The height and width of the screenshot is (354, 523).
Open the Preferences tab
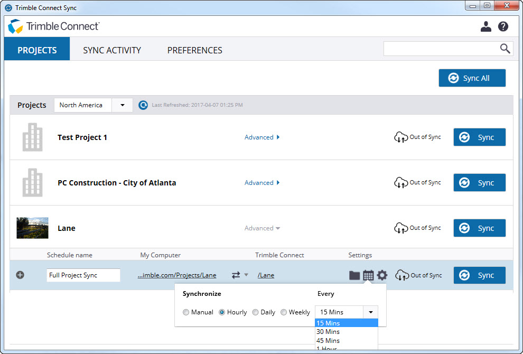tap(195, 50)
